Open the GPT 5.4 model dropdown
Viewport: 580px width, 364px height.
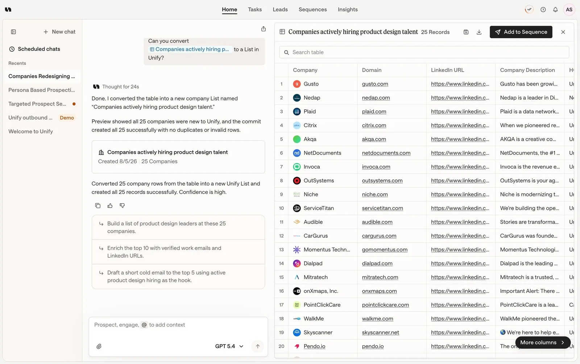[229, 346]
